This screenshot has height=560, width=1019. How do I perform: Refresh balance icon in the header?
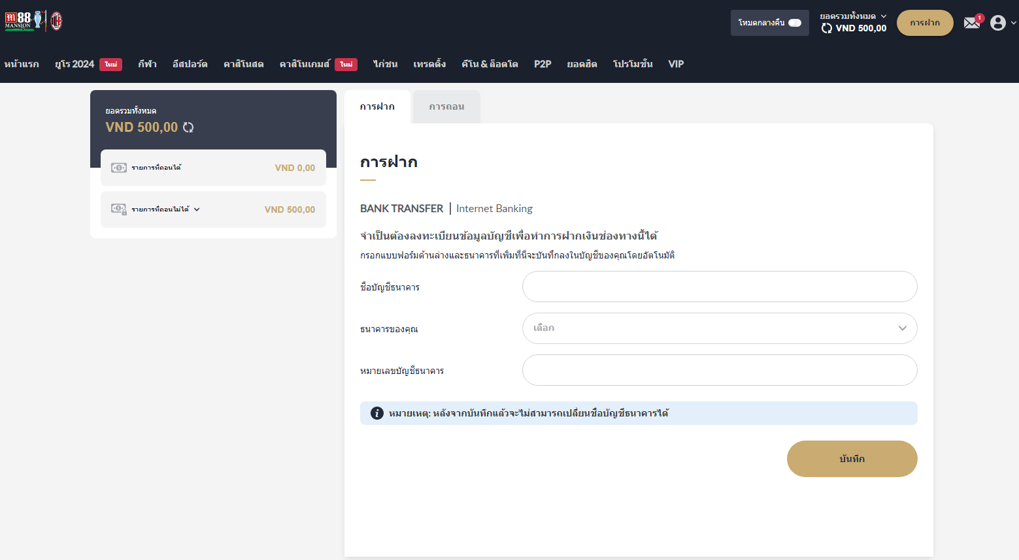coord(827,28)
